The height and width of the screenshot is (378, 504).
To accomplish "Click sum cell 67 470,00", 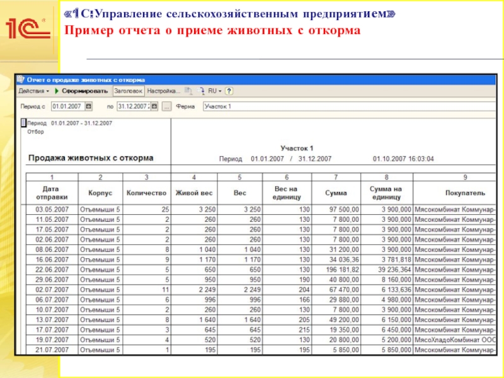I will pos(336,290).
